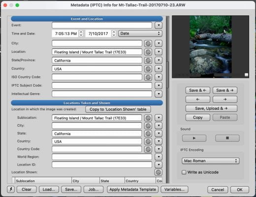Viewport: 256px width, 197px height.
Task: Open the Location ID dropdown arrow
Action: 159,164
